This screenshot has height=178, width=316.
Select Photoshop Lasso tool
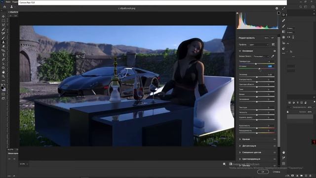[3, 25]
